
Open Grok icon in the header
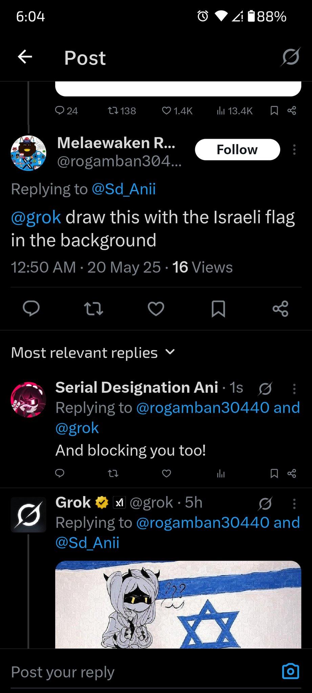point(290,57)
